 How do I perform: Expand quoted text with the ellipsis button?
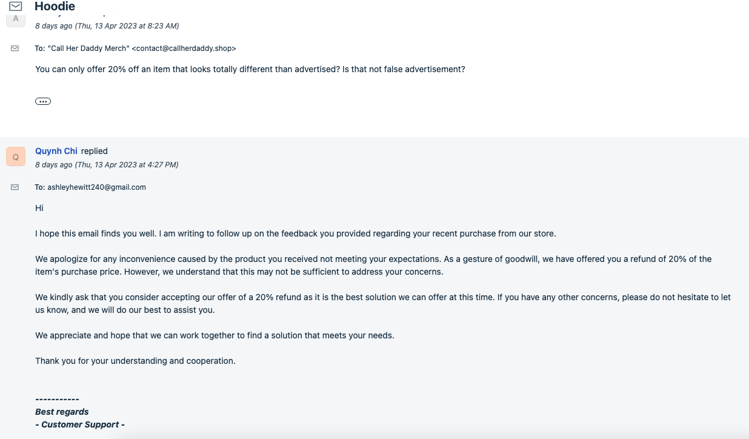click(x=43, y=101)
